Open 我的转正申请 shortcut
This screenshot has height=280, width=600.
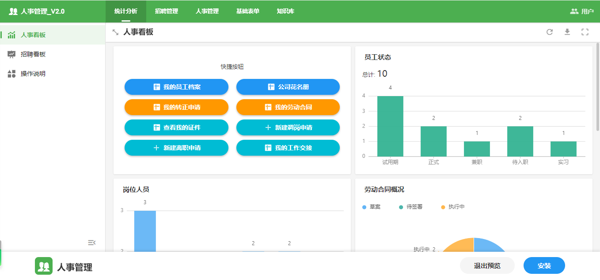coord(176,107)
